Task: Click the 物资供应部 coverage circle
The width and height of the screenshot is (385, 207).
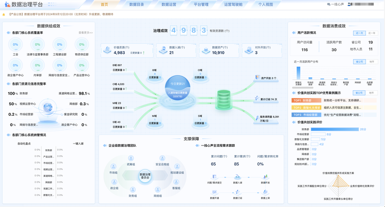Action: (x=82, y=45)
